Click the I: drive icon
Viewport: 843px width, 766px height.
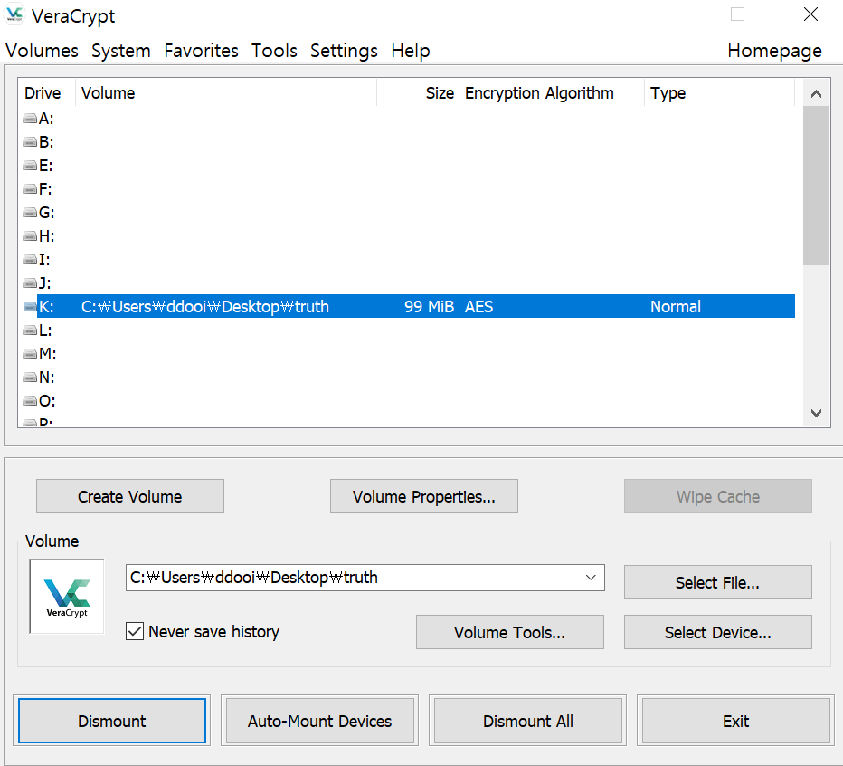coord(30,260)
